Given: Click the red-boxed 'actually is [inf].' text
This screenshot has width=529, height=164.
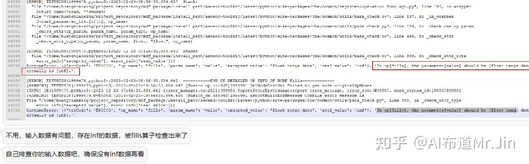Looking at the screenshot, I should [x=51, y=71].
